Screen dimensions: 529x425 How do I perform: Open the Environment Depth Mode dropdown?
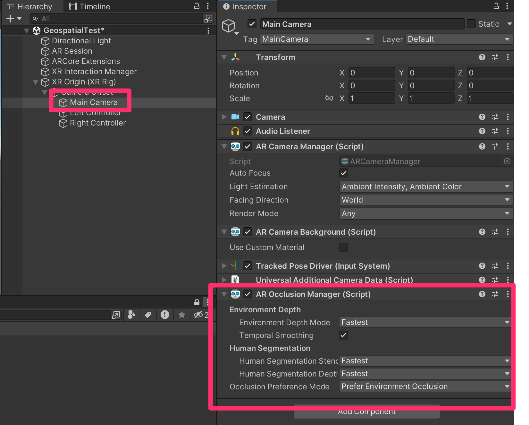425,322
